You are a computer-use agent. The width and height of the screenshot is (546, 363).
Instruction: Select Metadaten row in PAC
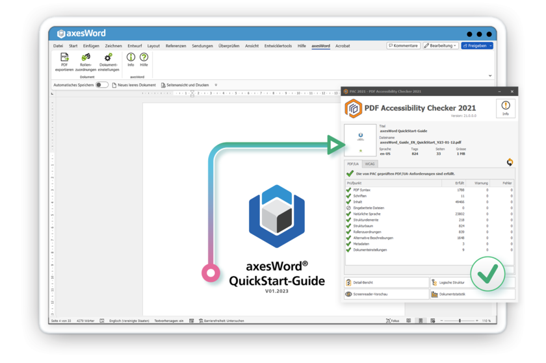point(430,244)
